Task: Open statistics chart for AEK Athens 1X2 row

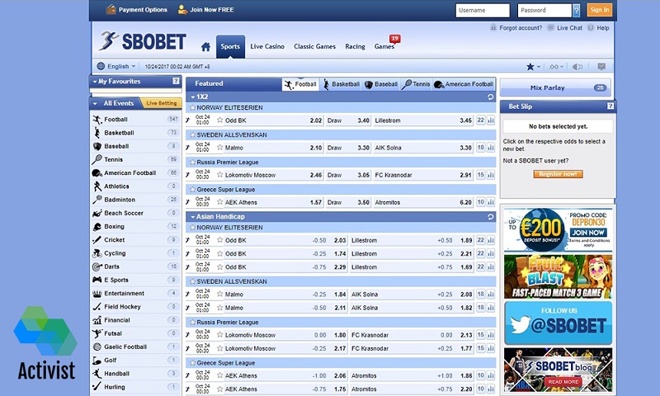Action: point(491,202)
